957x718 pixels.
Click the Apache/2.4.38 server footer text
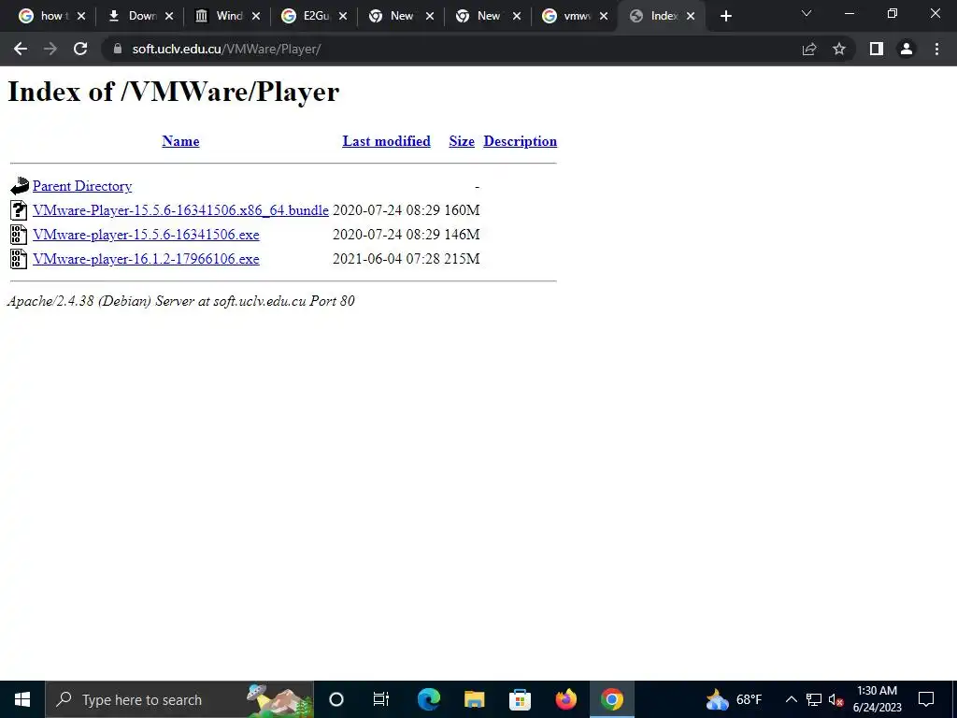pos(180,301)
